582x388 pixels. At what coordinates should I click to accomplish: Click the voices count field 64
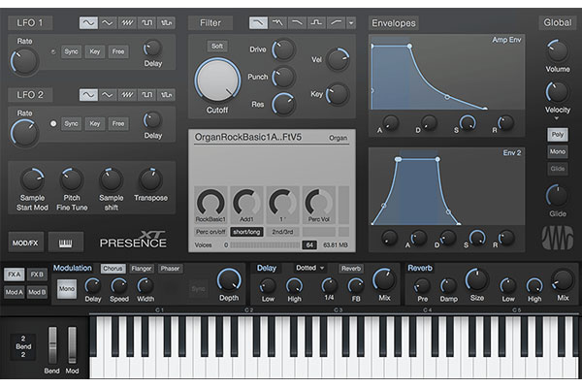pos(309,245)
